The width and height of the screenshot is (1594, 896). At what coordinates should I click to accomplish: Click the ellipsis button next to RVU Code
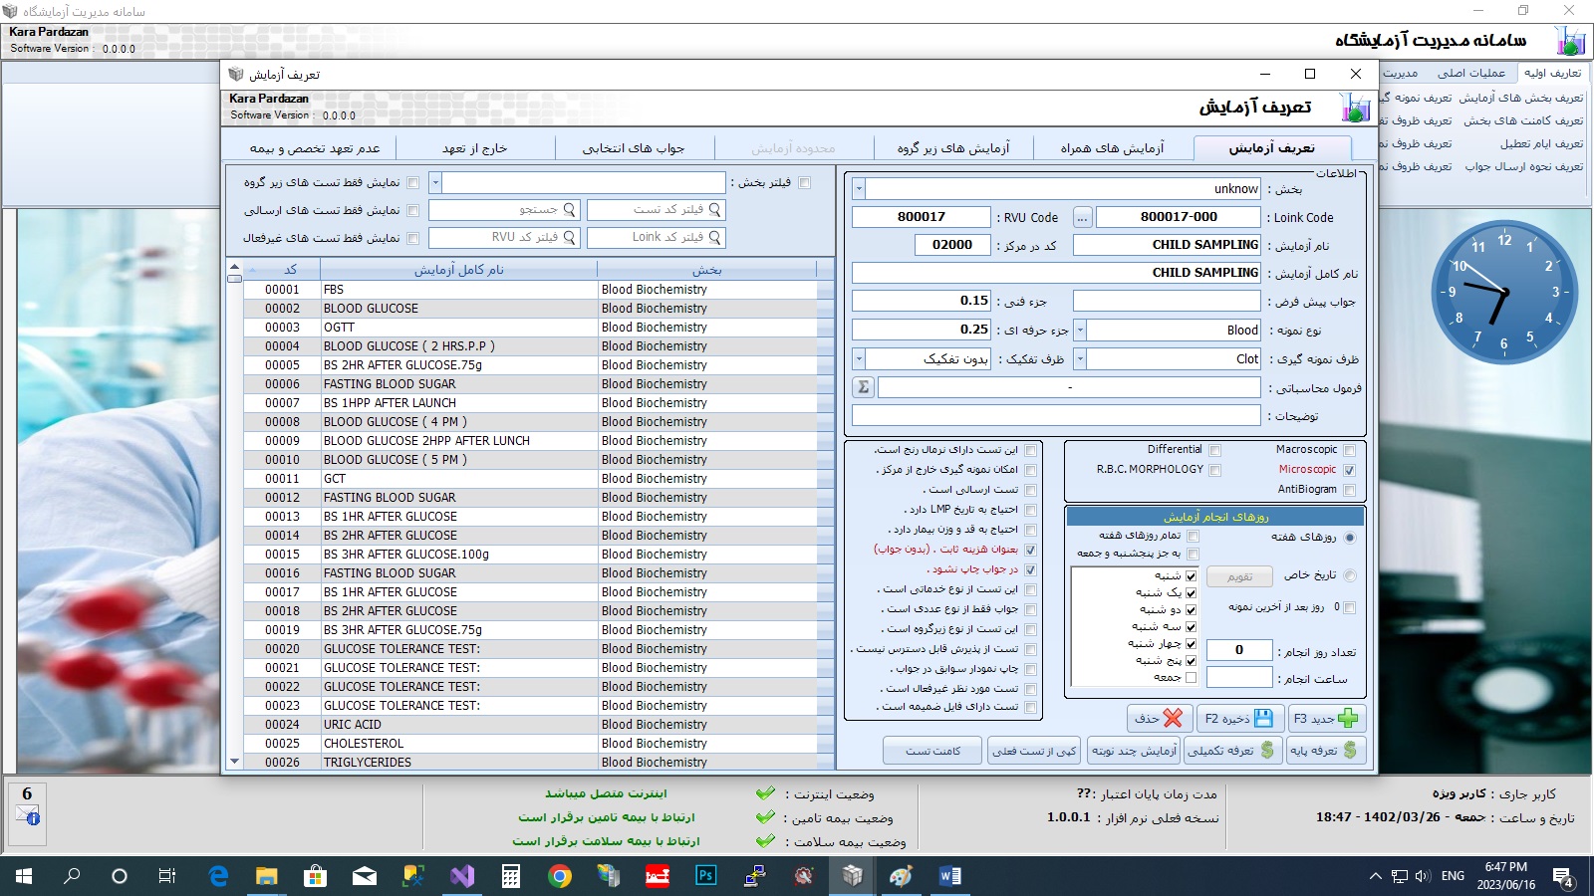tap(1080, 216)
